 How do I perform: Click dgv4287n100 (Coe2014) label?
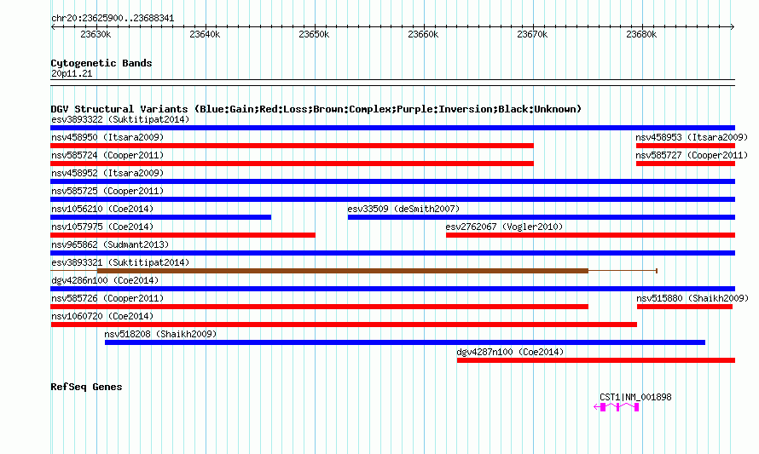pos(510,352)
